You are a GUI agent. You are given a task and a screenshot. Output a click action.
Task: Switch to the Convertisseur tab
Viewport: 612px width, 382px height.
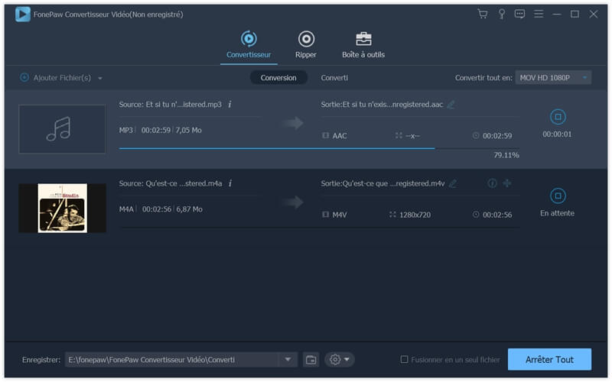[x=249, y=45]
